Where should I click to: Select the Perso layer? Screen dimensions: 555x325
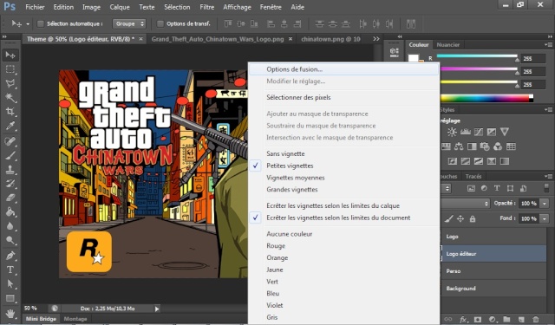pos(493,271)
